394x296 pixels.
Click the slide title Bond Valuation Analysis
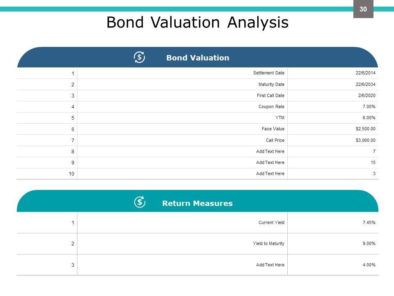(x=197, y=23)
